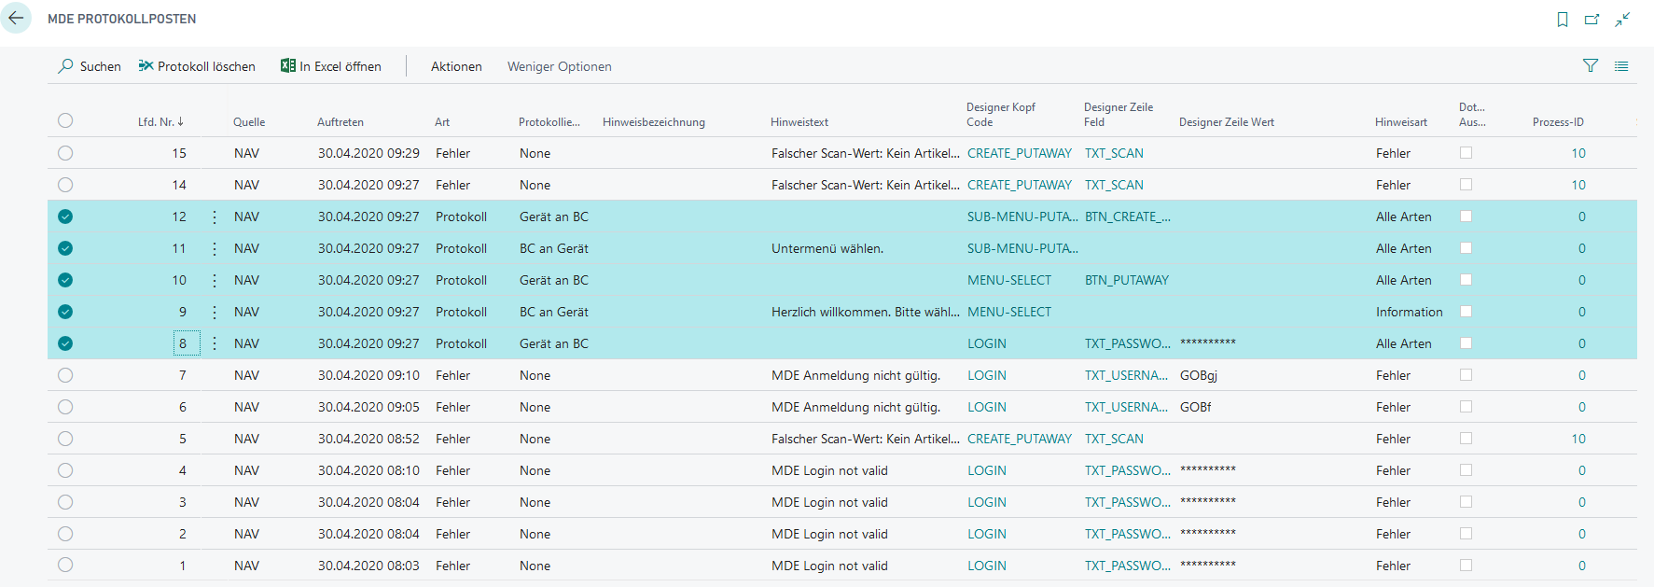Open the filter pane icon
The width and height of the screenshot is (1654, 587).
(1591, 65)
